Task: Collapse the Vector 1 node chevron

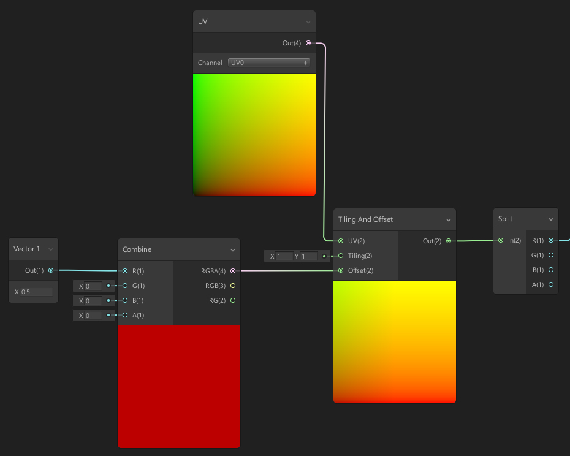Action: pyautogui.click(x=51, y=249)
